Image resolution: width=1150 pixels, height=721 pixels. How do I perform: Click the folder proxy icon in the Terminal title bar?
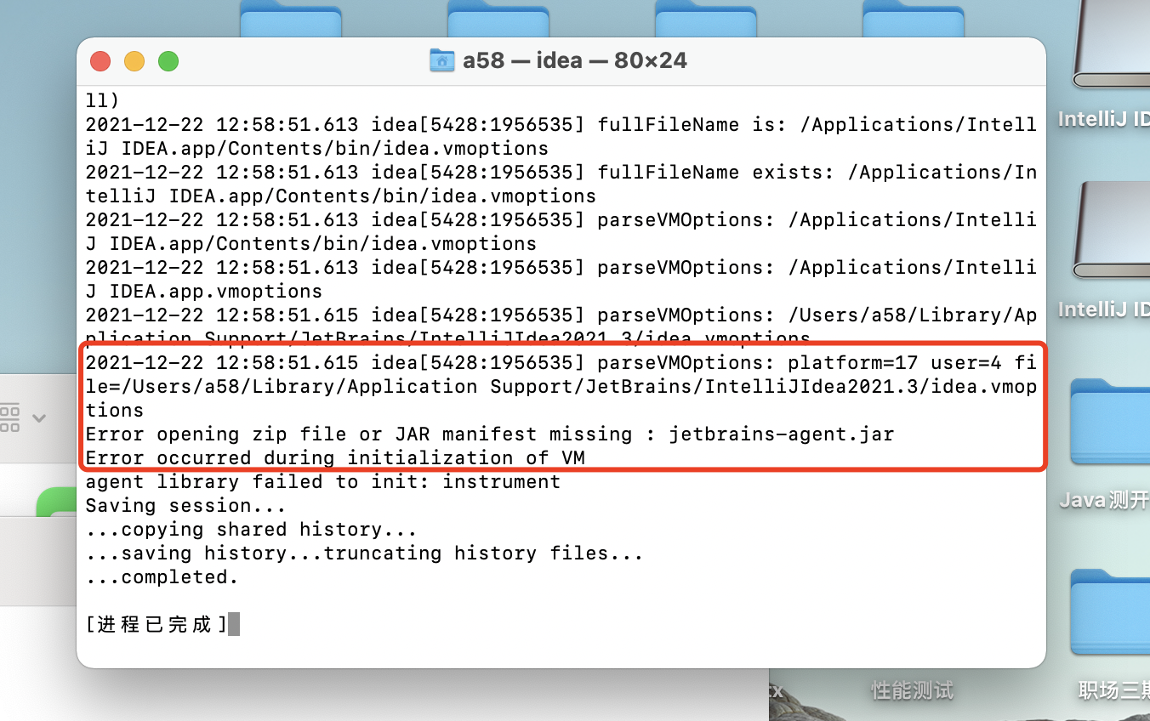[441, 60]
